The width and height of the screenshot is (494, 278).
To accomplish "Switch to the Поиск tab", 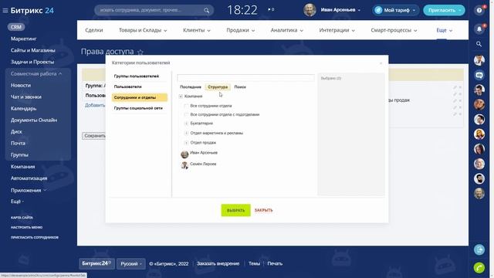I will coord(240,87).
